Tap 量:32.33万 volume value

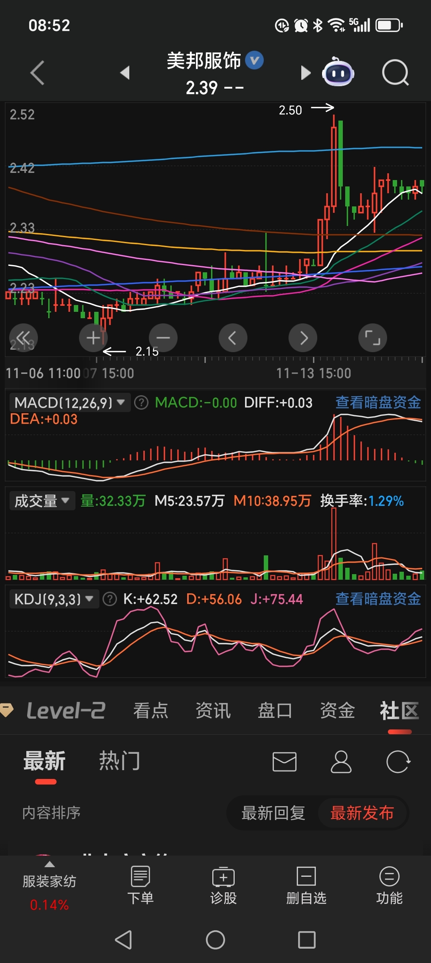pyautogui.click(x=113, y=501)
